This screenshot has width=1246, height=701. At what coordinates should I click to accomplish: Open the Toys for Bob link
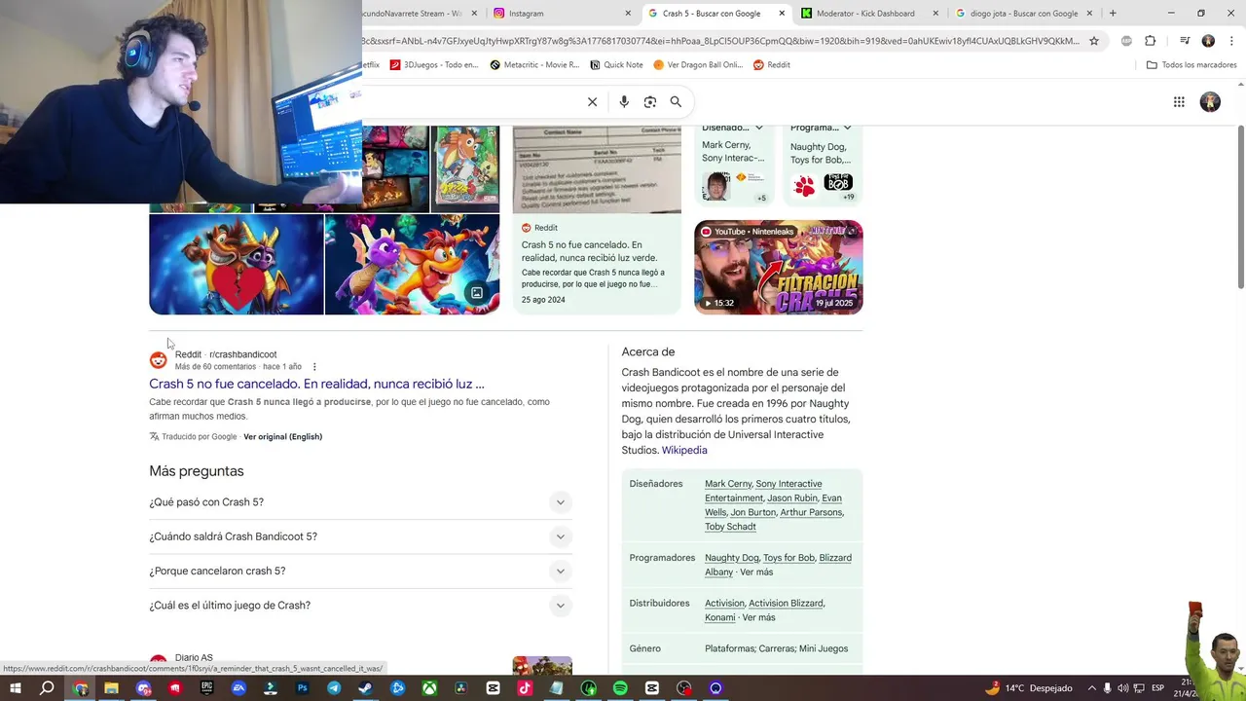pos(788,558)
